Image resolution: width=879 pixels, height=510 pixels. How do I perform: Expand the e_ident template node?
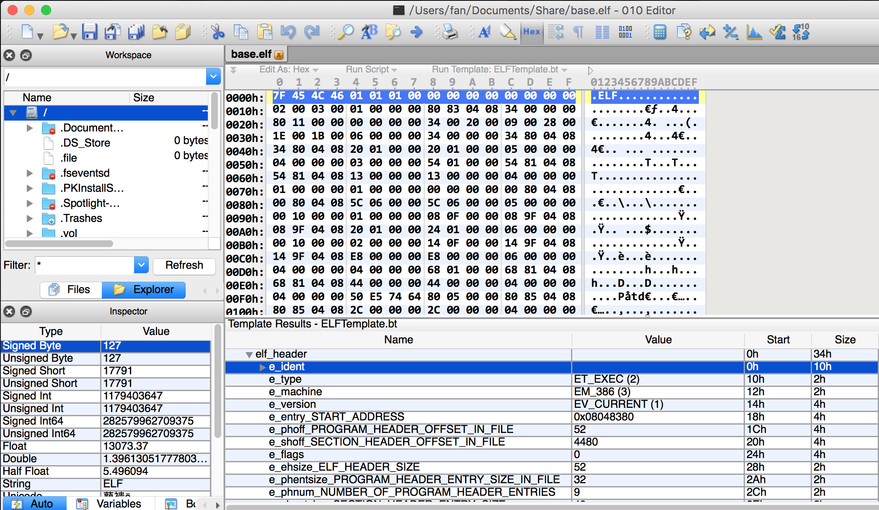point(263,367)
